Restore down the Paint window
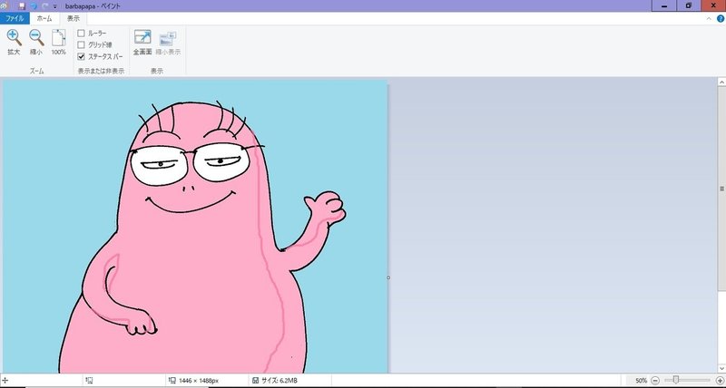The height and width of the screenshot is (388, 726). pos(689,6)
